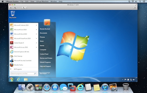Open Microsoft Security Essentials from Start menu

coord(23,60)
